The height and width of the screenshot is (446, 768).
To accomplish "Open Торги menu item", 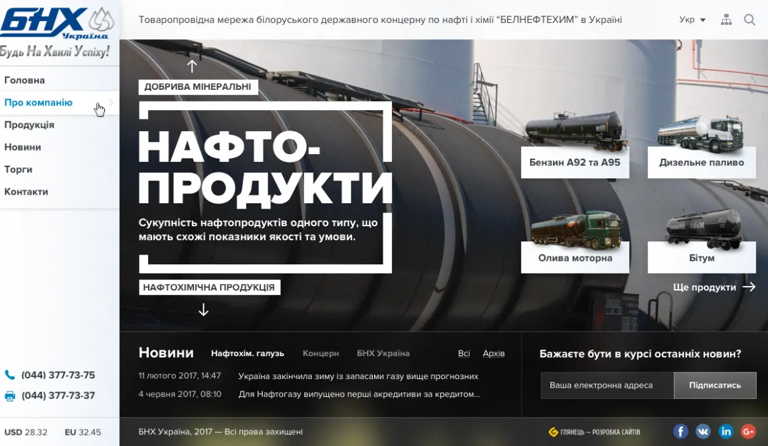I will tap(18, 170).
